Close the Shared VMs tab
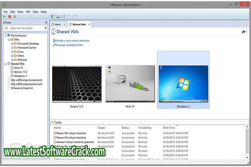The image size is (251, 167). pyautogui.click(x=89, y=24)
